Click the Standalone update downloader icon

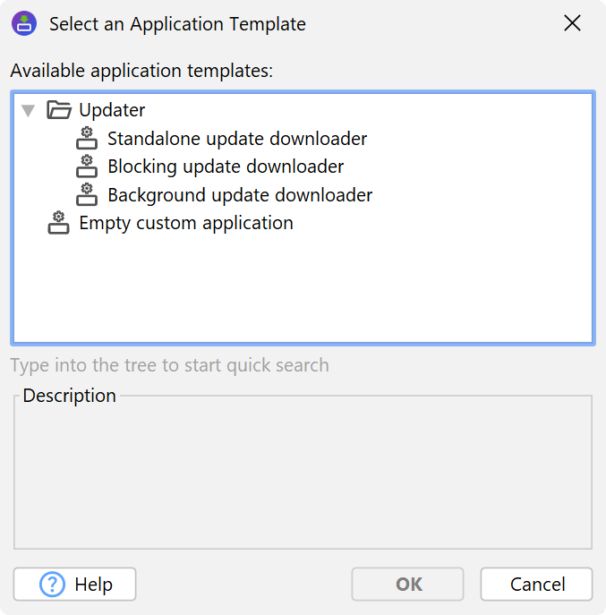(x=87, y=138)
